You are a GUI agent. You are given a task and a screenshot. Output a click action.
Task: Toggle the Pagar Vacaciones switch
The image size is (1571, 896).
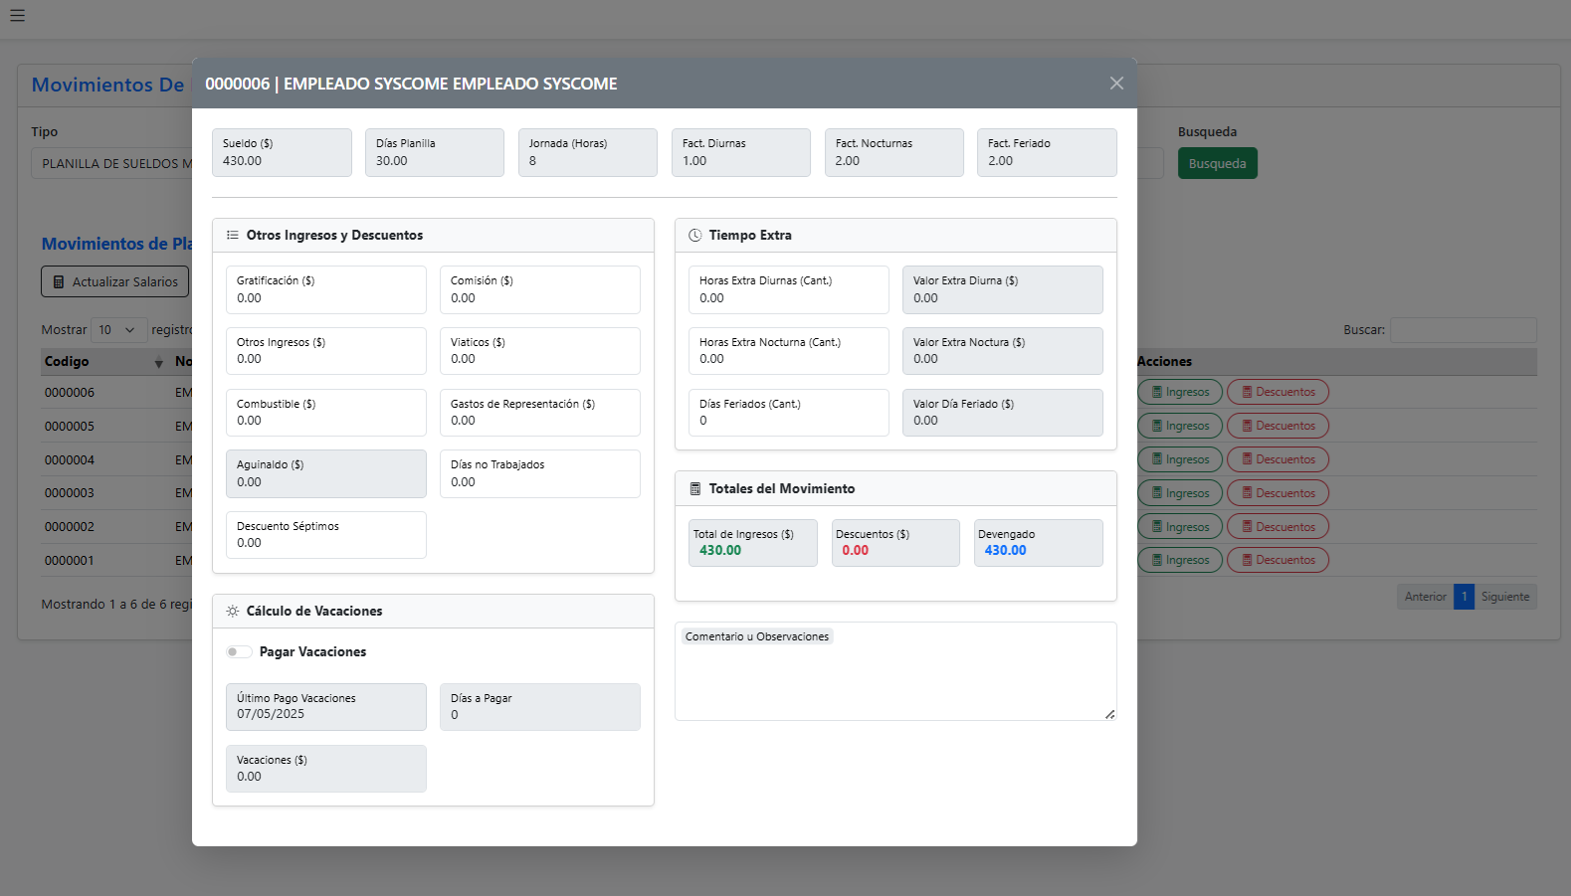pyautogui.click(x=238, y=652)
